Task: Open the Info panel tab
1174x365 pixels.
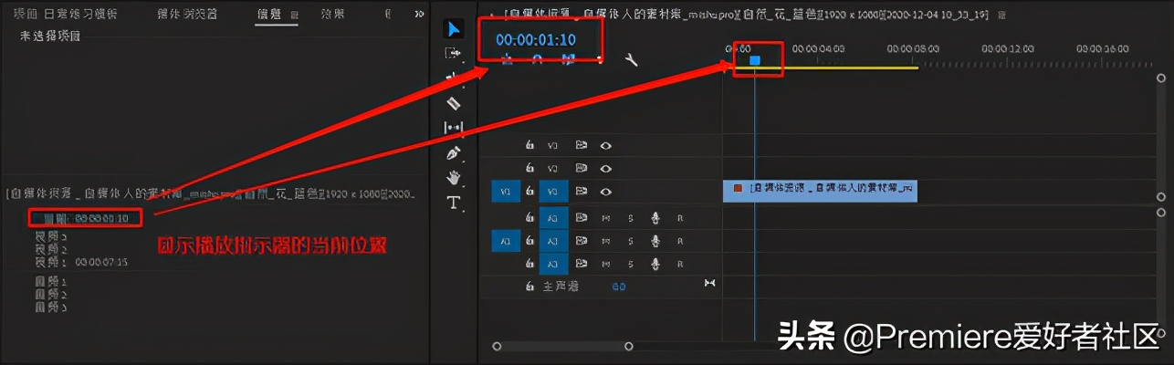Action: 270,15
